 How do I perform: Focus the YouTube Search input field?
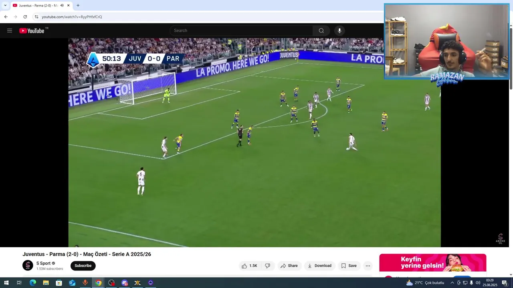[x=242, y=31]
